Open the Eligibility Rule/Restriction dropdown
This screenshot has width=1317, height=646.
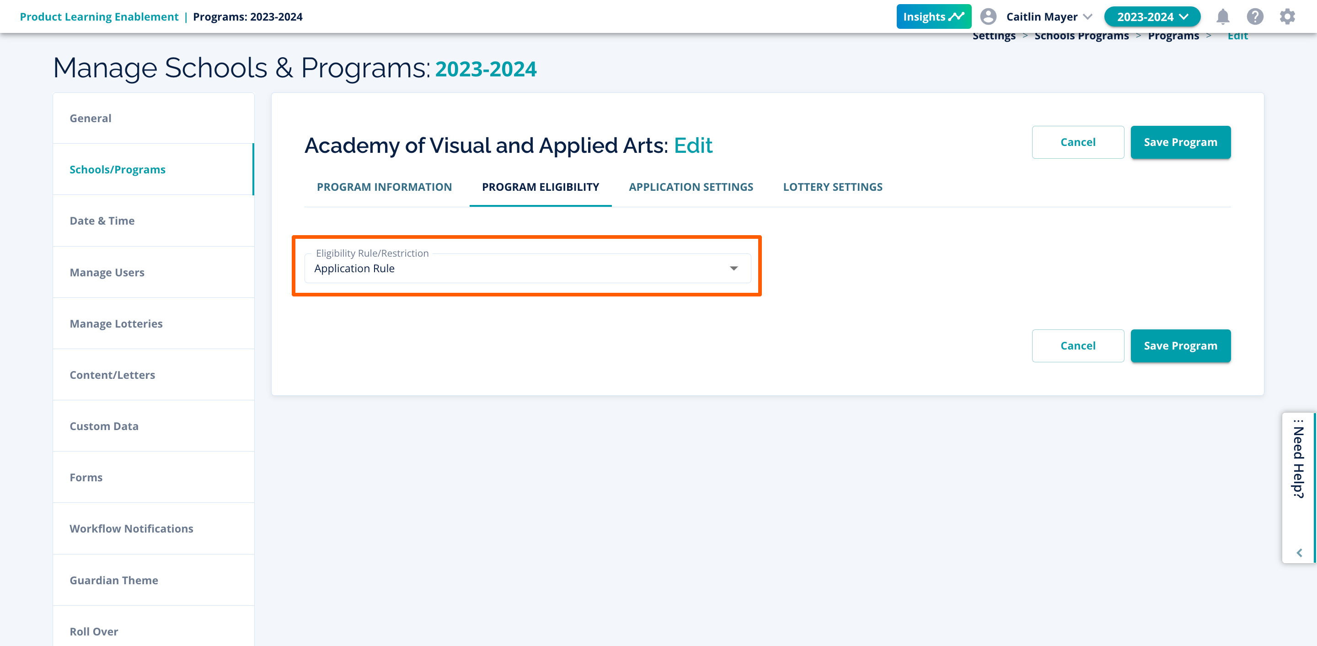click(x=527, y=269)
